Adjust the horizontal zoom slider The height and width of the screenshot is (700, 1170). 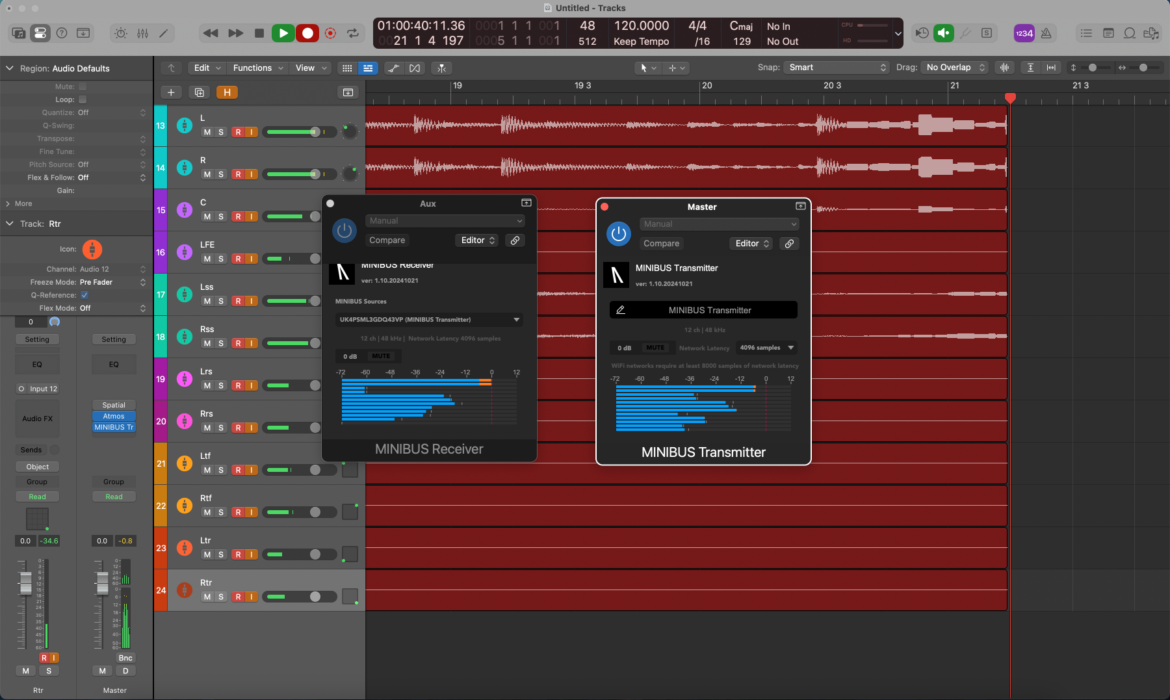tap(1143, 68)
